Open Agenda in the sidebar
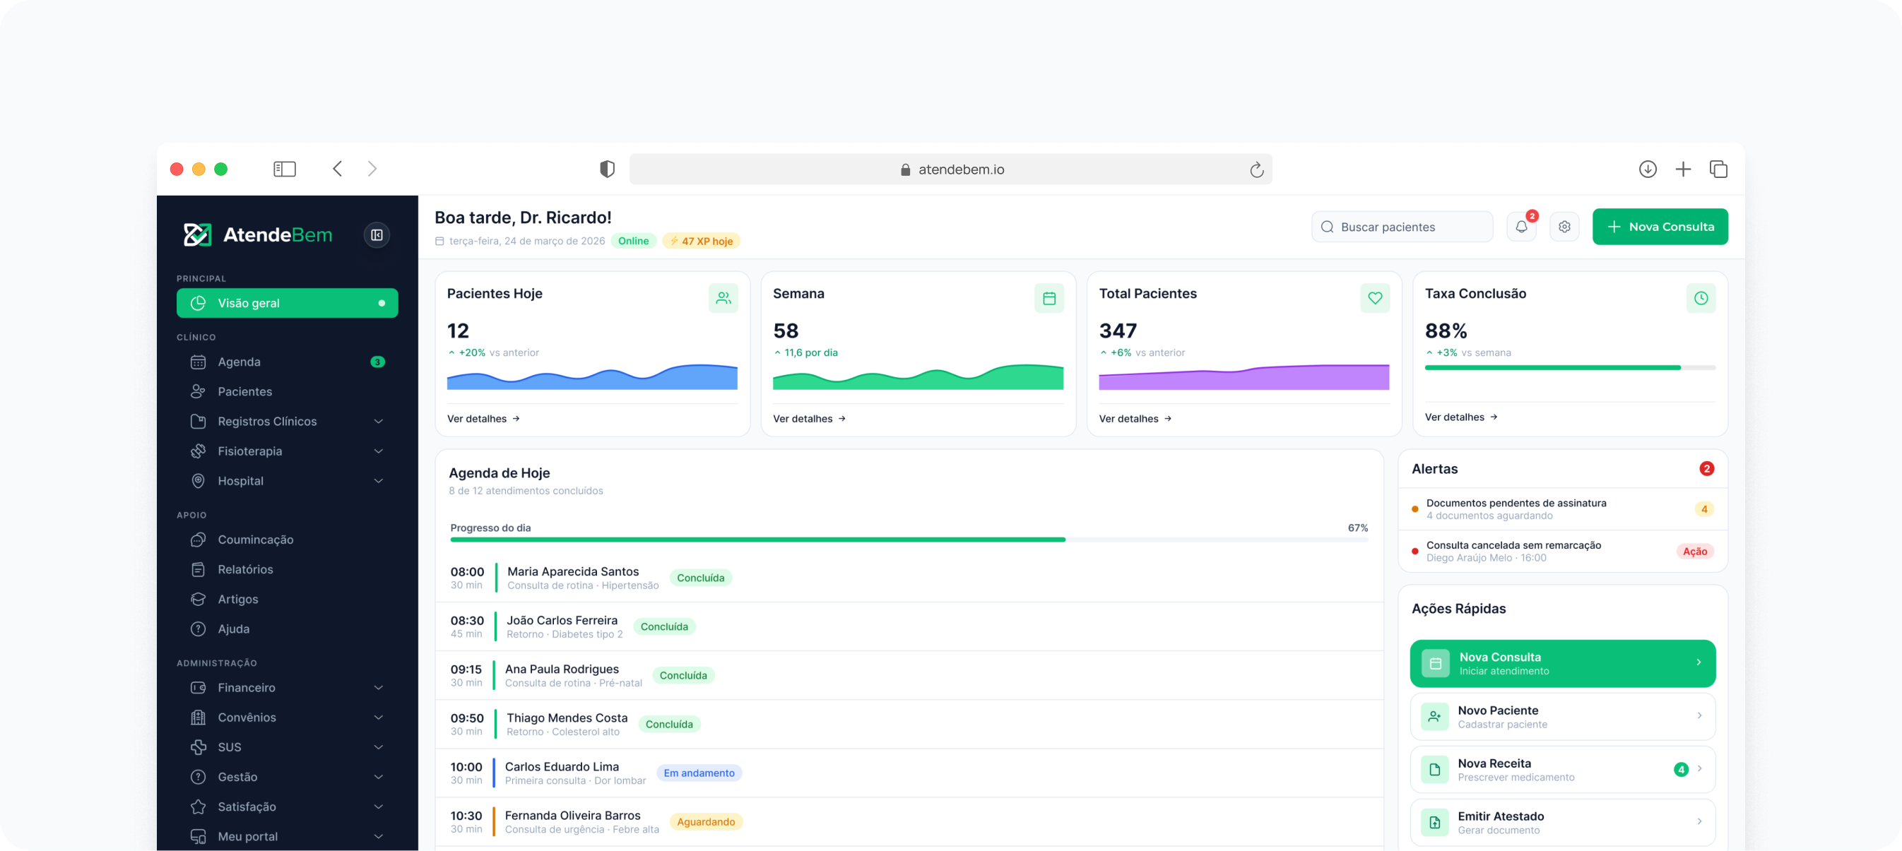The height and width of the screenshot is (851, 1902). (288, 362)
